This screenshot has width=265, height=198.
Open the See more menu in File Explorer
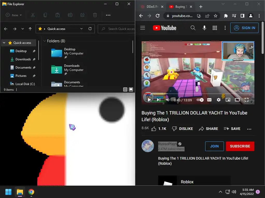click(108, 15)
